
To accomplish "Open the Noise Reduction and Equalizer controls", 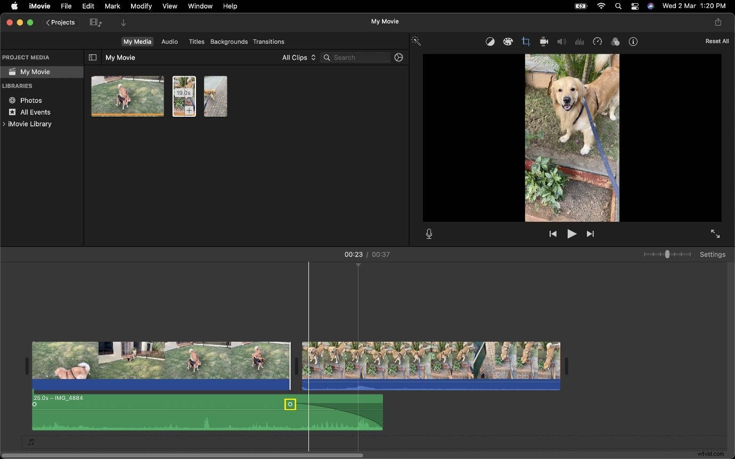I will 579,42.
